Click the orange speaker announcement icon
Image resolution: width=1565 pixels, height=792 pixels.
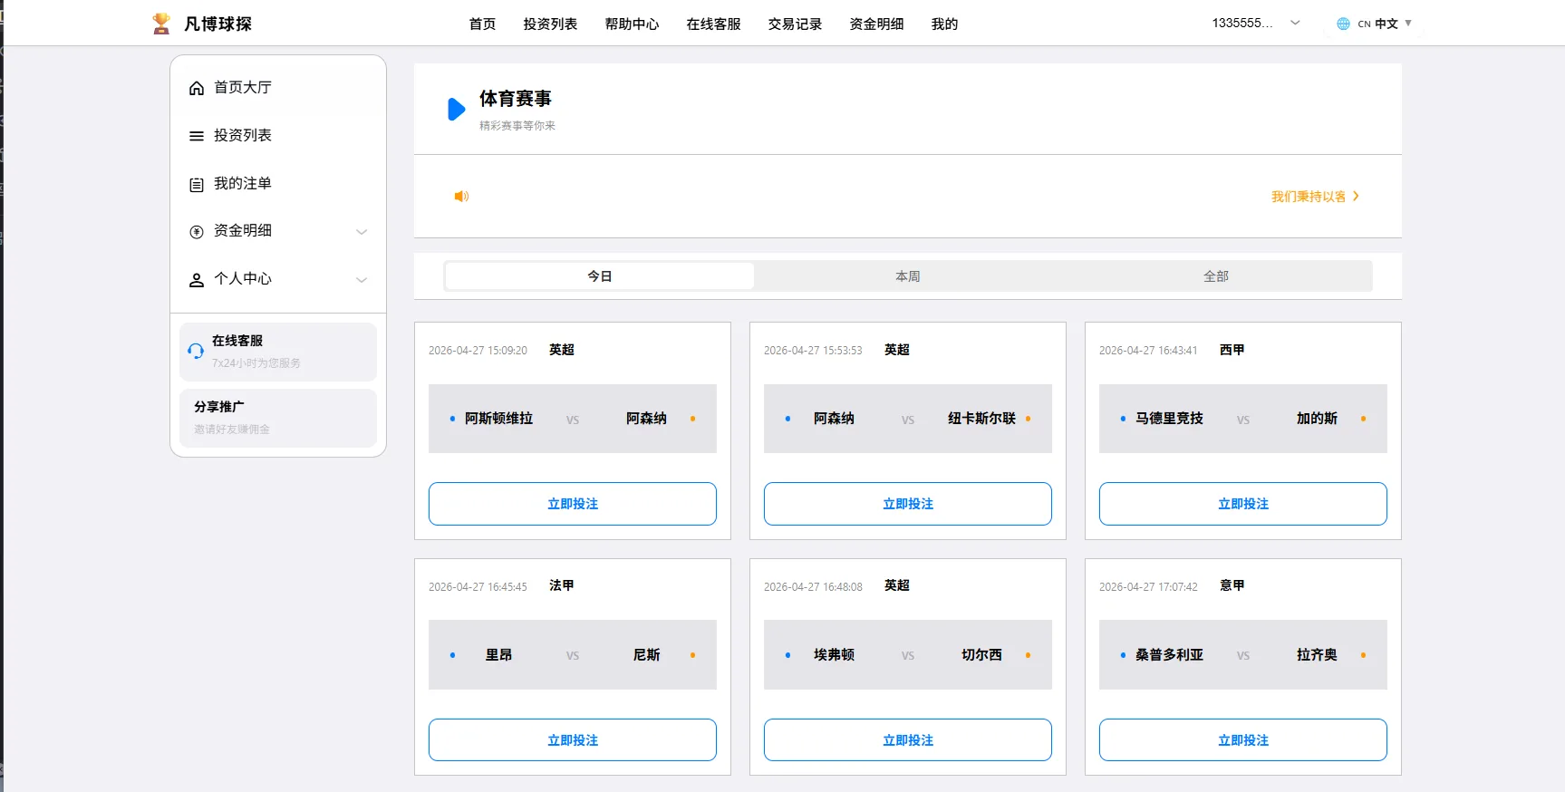click(x=461, y=196)
